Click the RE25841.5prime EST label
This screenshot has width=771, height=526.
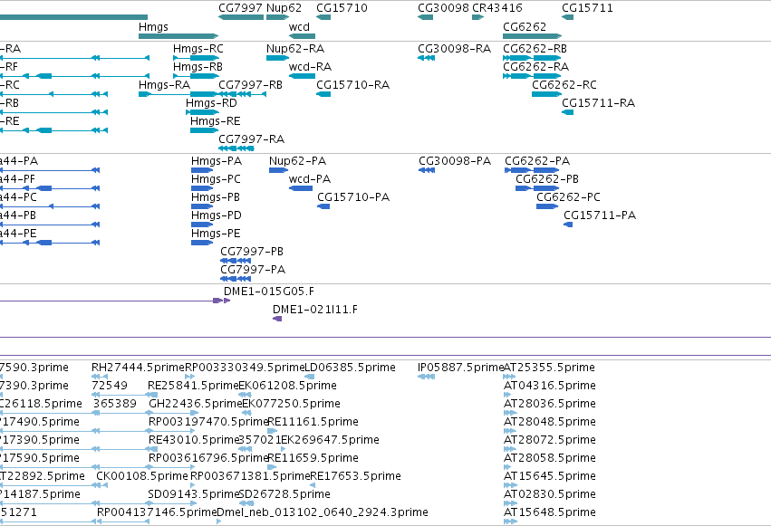click(193, 386)
